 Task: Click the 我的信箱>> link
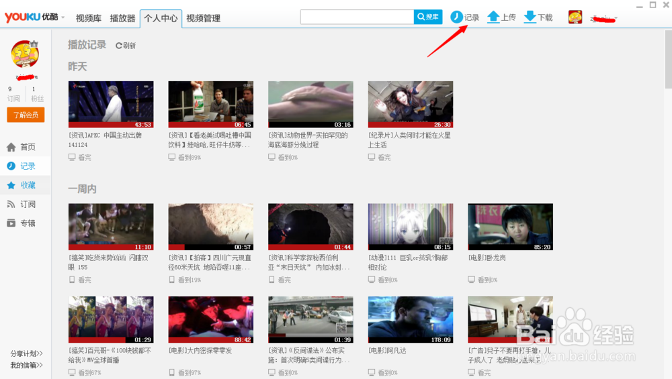(27, 365)
